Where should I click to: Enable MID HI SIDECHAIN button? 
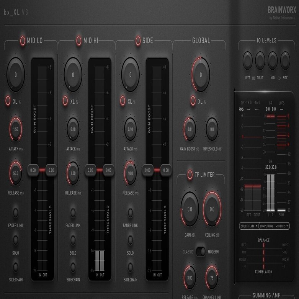73,267
